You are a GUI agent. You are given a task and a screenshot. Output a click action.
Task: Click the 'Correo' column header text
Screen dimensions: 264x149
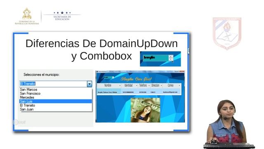170,85
